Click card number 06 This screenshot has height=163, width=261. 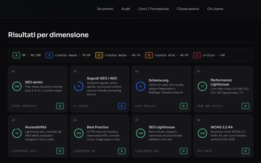pos(75,120)
